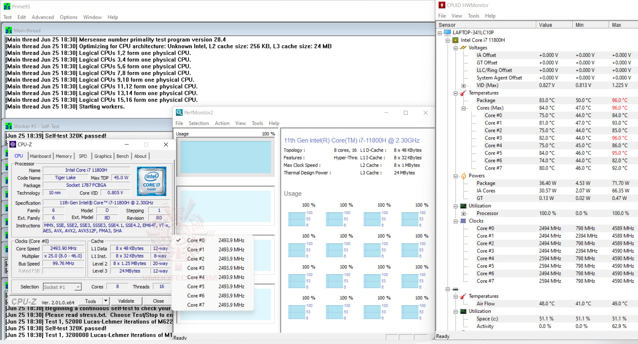Click the flame icon beside Powers
The height and width of the screenshot is (344, 638).
tap(463, 176)
